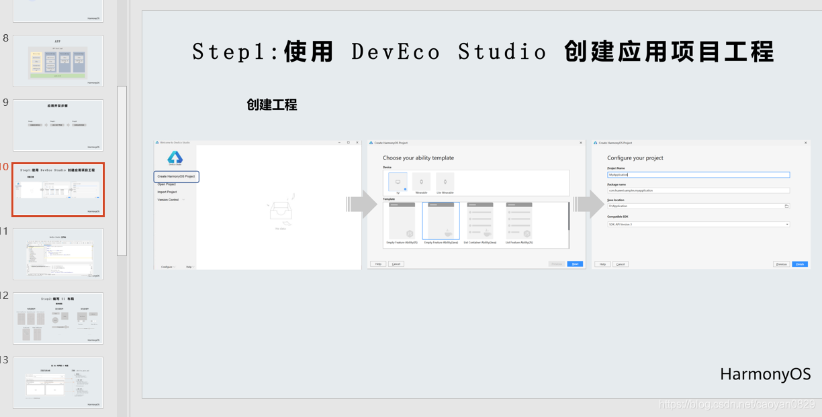Click the template list scrollbar
Image resolution: width=822 pixels, height=417 pixels.
569,216
